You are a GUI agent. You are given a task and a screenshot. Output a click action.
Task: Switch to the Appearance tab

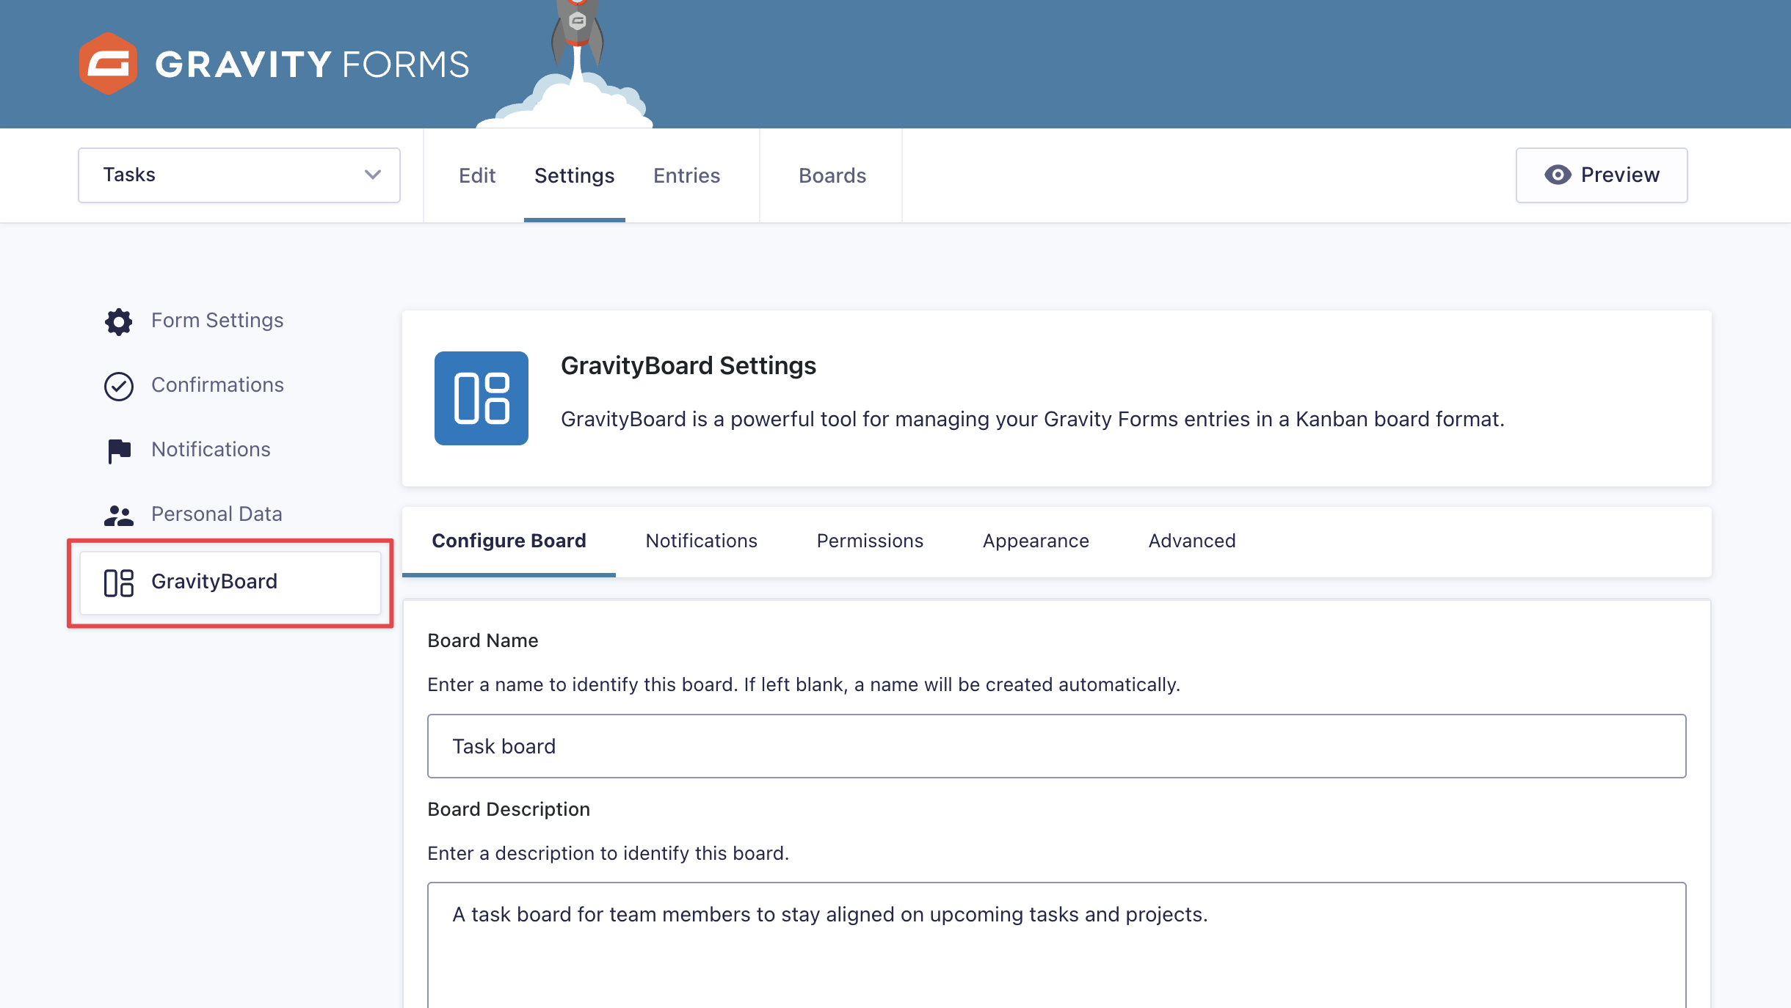pos(1036,541)
